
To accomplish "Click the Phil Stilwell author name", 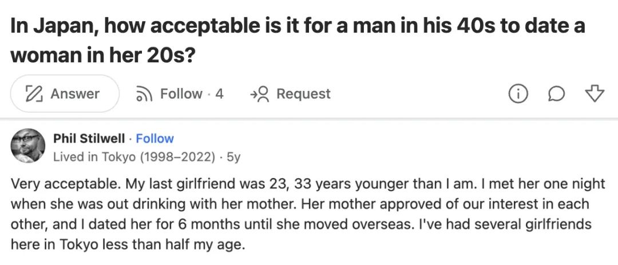I will tap(89, 139).
